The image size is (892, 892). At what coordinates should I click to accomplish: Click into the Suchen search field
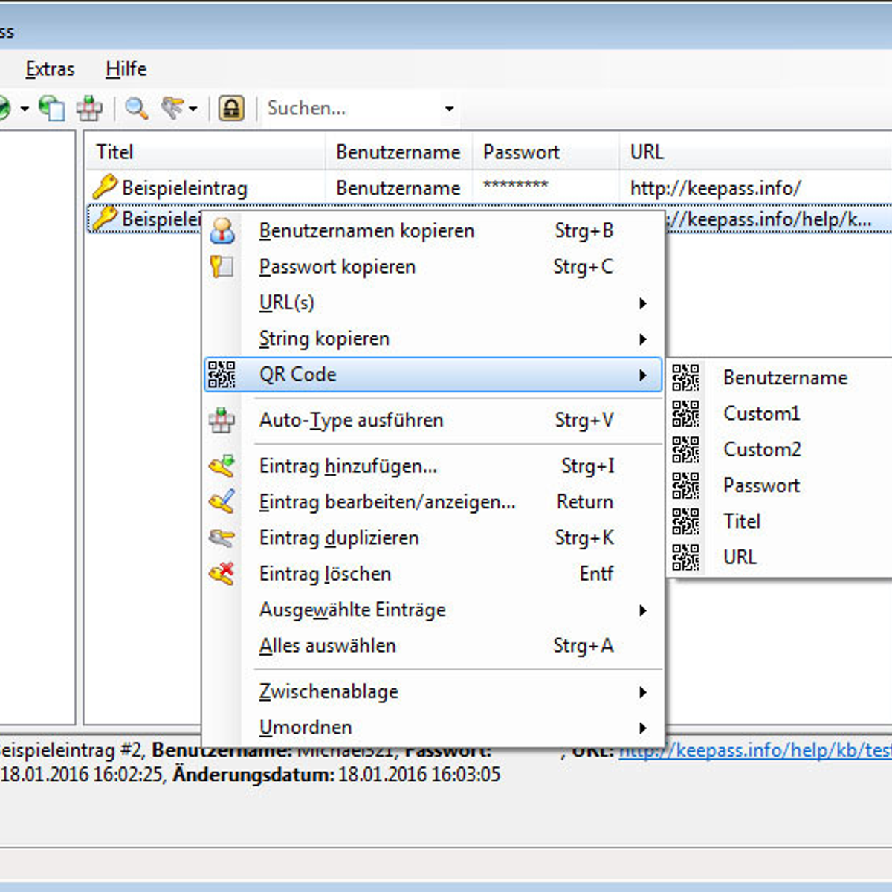(349, 109)
